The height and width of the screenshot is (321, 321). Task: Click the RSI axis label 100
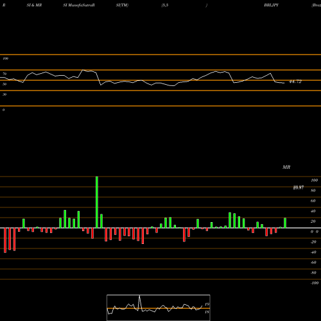[x=5, y=58]
